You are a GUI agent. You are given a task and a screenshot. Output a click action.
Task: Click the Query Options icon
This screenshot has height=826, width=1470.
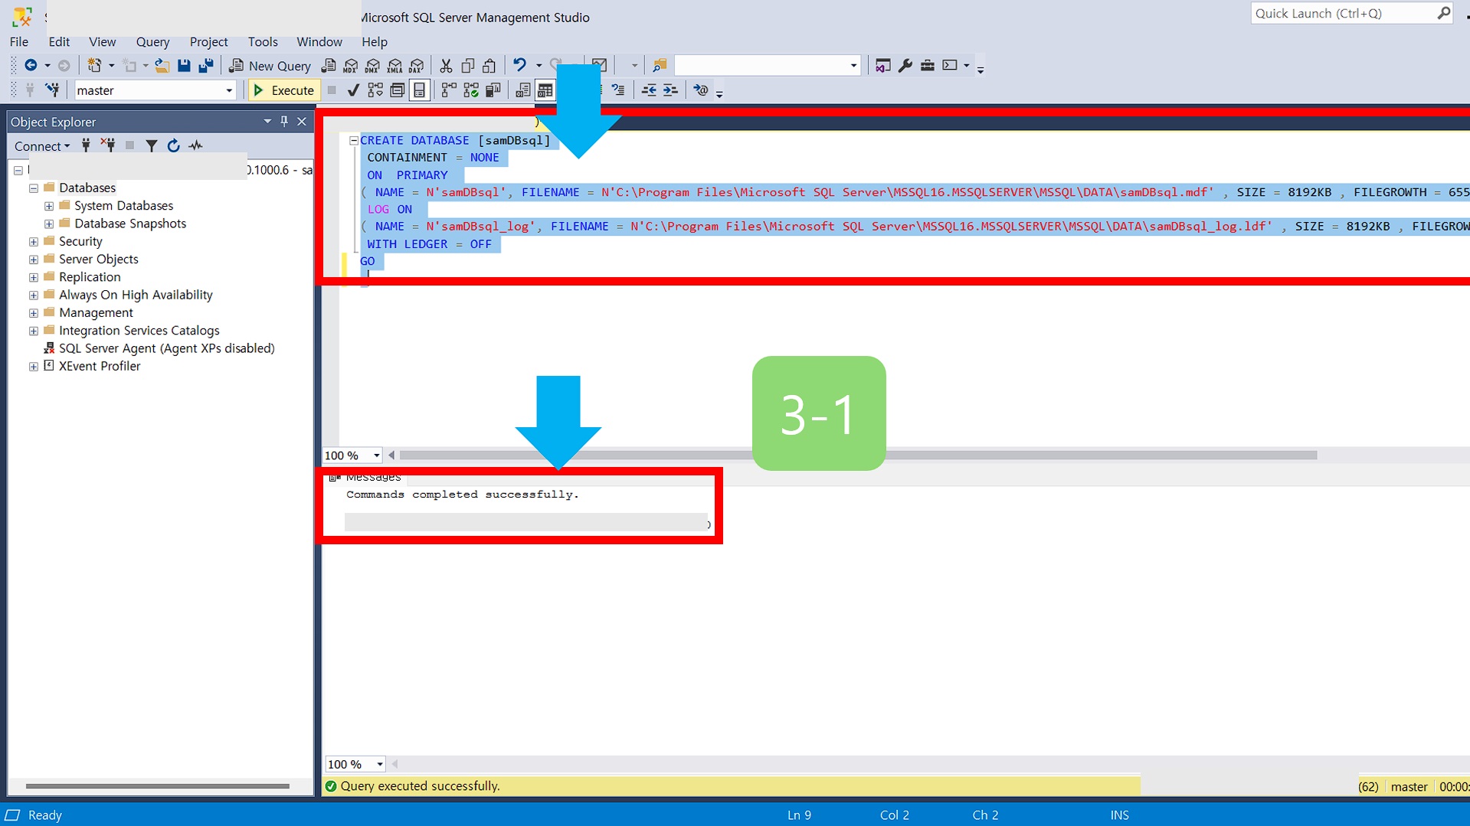(398, 90)
